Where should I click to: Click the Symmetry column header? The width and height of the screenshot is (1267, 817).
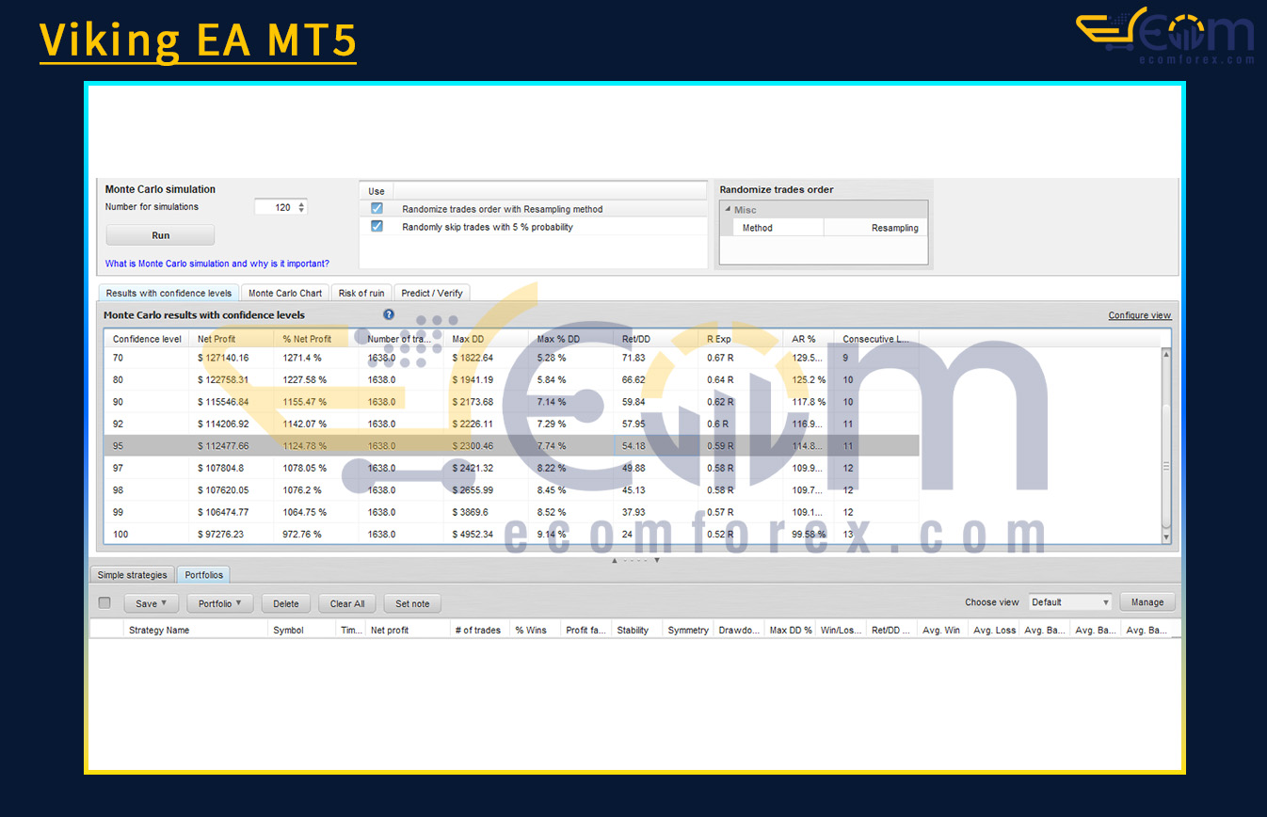pyautogui.click(x=687, y=630)
